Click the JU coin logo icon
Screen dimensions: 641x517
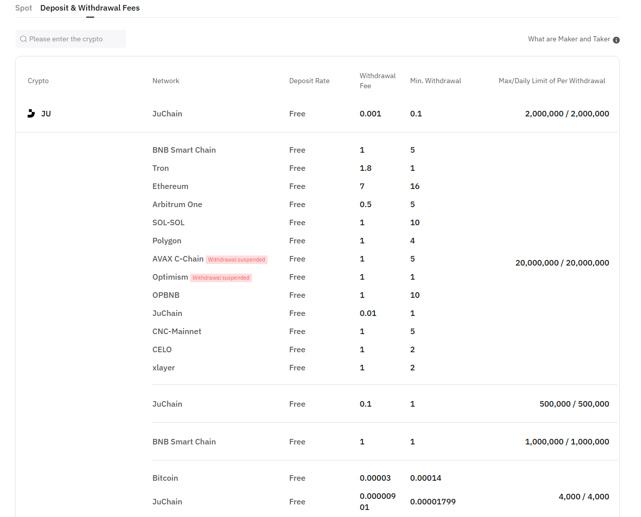31,113
